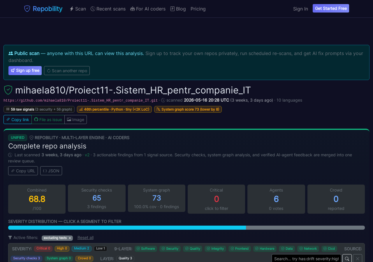Screen dimensions: 373x262
Task: Click the '10 languages' text
Action: tap(289, 100)
